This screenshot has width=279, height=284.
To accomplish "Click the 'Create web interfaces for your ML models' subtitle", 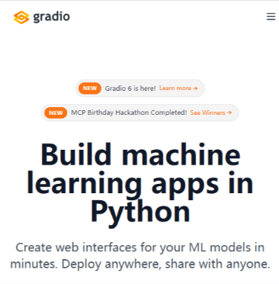I will click(x=140, y=255).
